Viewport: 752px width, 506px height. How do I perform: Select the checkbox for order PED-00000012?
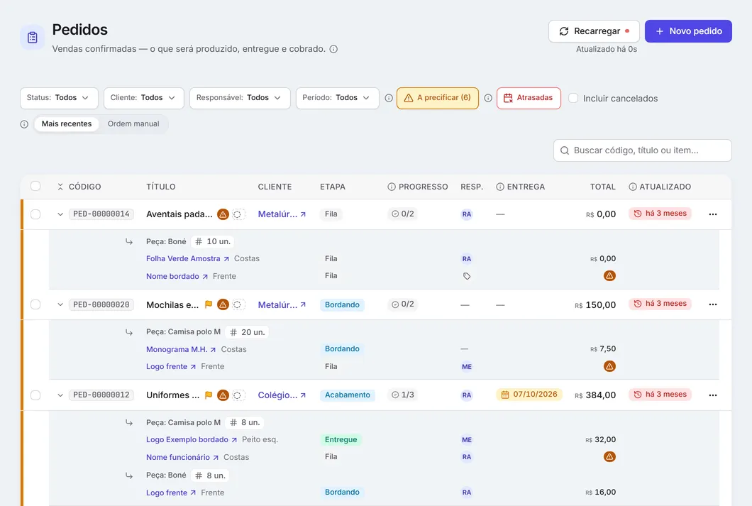tap(35, 395)
